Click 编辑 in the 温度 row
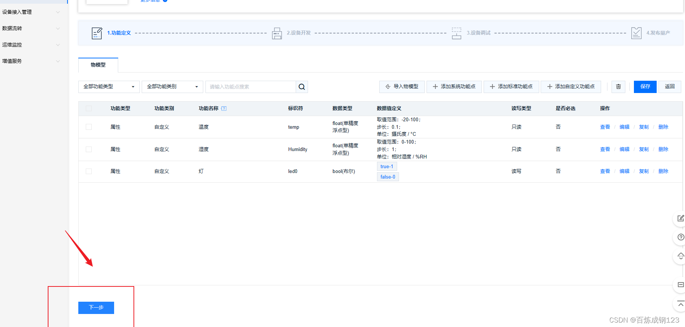Screen dimensions: 685x327 pyautogui.click(x=624, y=127)
